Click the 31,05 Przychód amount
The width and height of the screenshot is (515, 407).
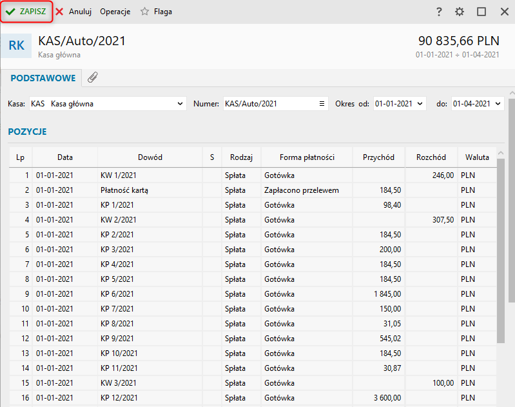pyautogui.click(x=392, y=324)
